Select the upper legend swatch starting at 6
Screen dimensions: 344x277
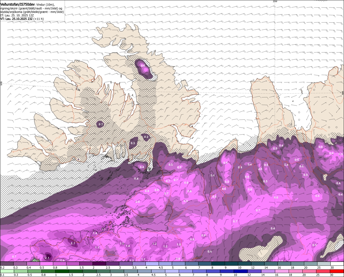click(192, 264)
